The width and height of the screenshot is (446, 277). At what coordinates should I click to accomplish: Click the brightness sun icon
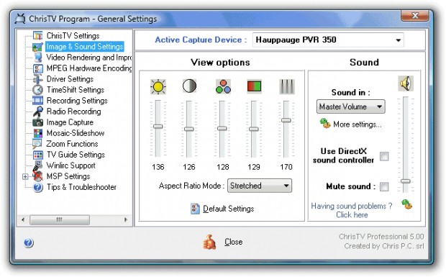click(158, 86)
